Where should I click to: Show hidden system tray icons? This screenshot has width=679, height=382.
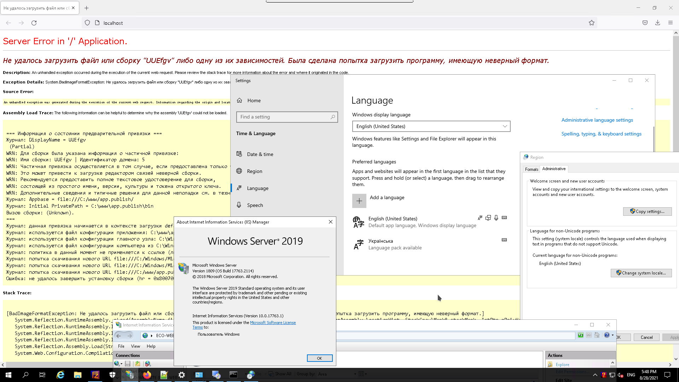pos(595,375)
